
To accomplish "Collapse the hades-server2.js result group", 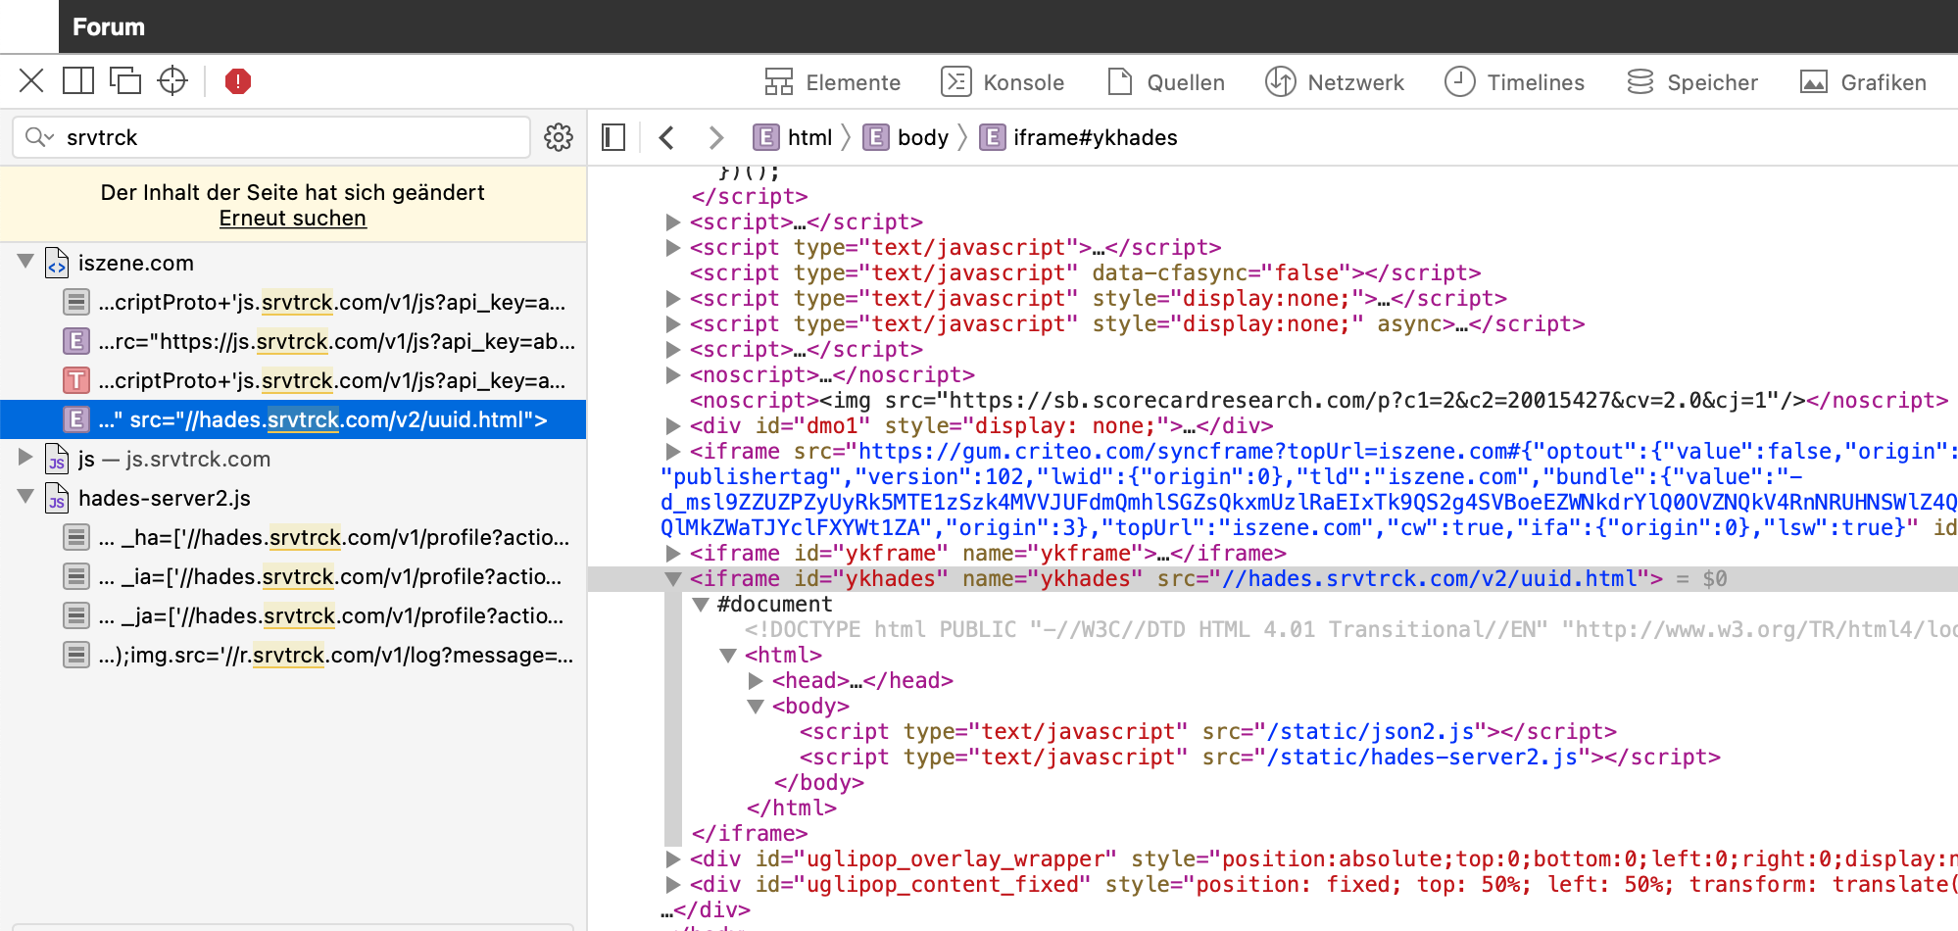I will coord(25,498).
